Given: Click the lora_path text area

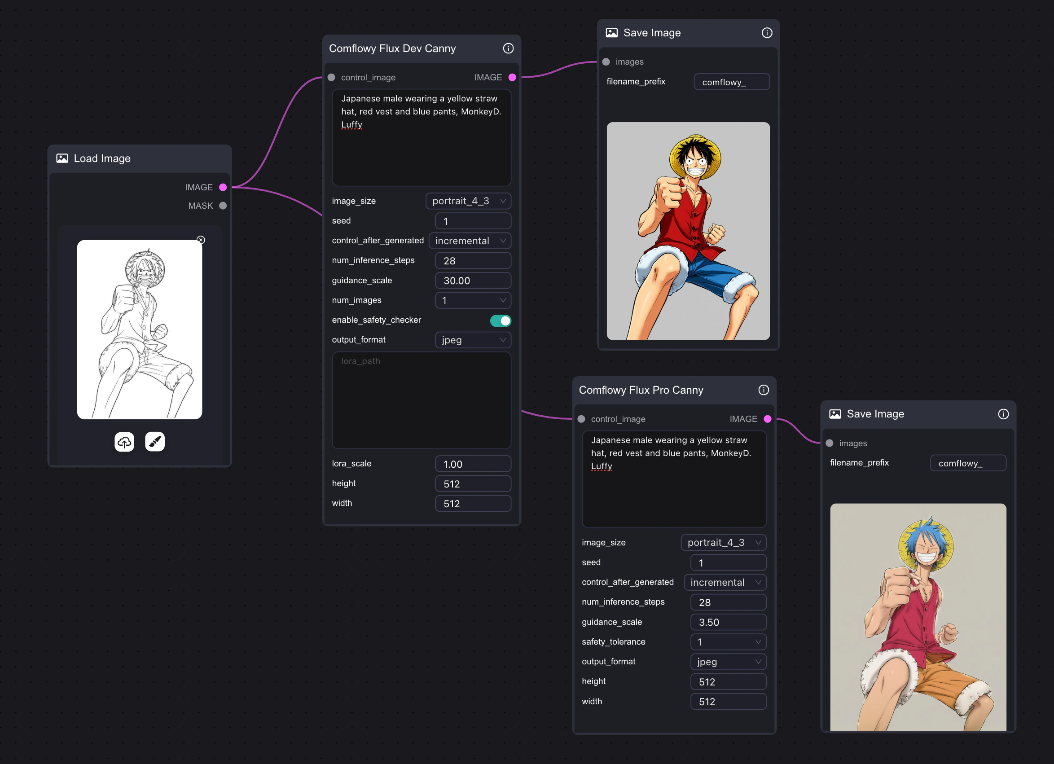Looking at the screenshot, I should tap(421, 400).
